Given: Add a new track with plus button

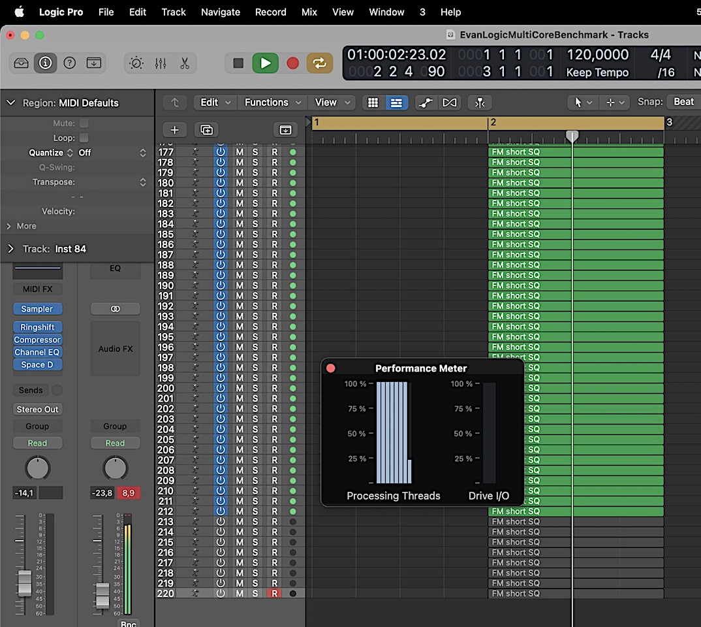Looking at the screenshot, I should (175, 130).
